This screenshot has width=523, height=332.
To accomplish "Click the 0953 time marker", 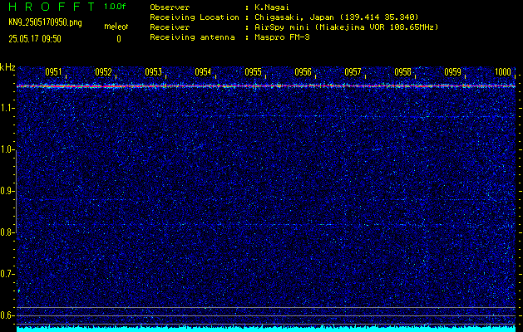I will click(x=154, y=72).
